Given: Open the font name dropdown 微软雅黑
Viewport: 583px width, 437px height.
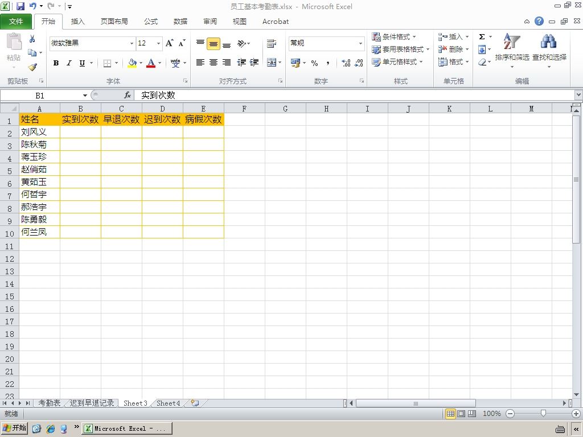Looking at the screenshot, I should [132, 43].
